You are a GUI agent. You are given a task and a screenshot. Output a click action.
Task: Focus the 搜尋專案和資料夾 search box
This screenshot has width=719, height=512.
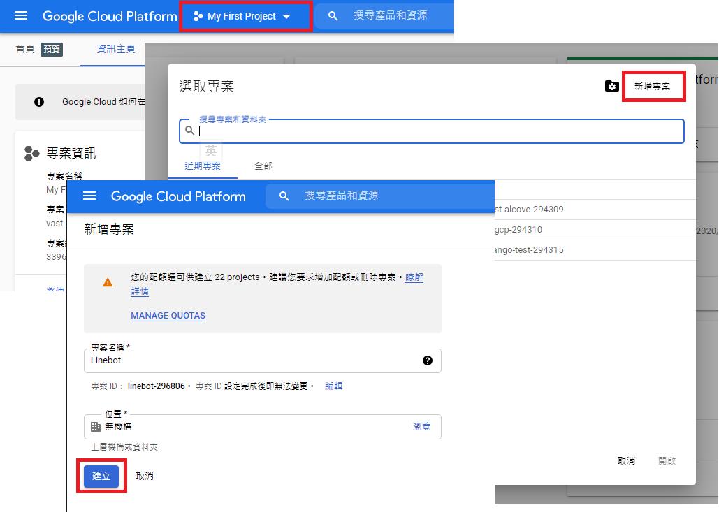(432, 131)
